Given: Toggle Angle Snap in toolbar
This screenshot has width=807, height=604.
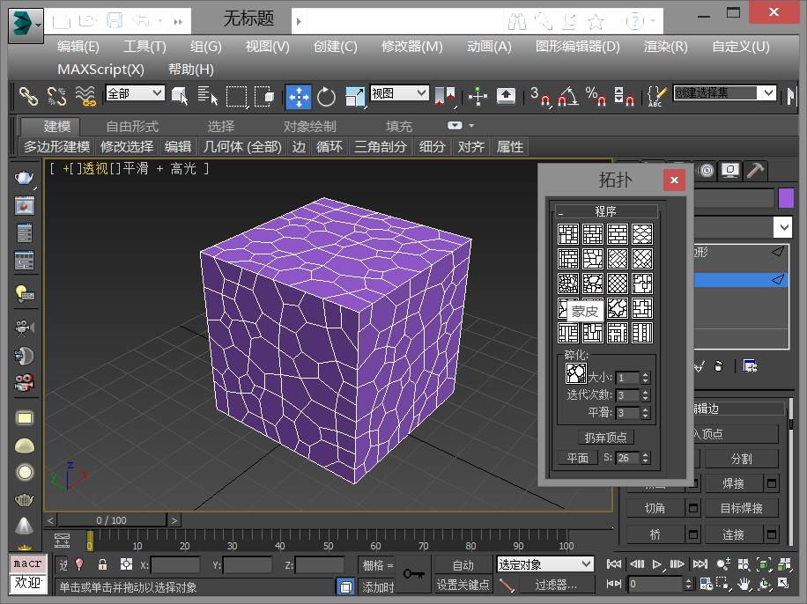Looking at the screenshot, I should coord(567,96).
